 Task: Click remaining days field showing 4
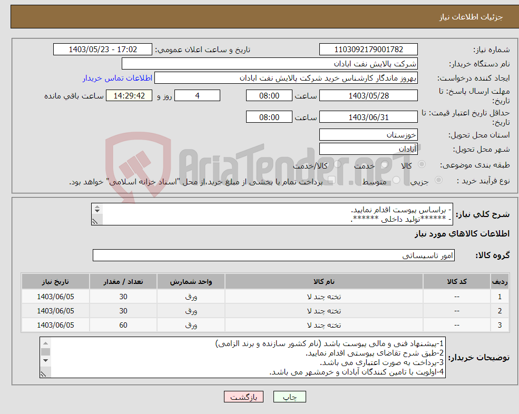197,96
